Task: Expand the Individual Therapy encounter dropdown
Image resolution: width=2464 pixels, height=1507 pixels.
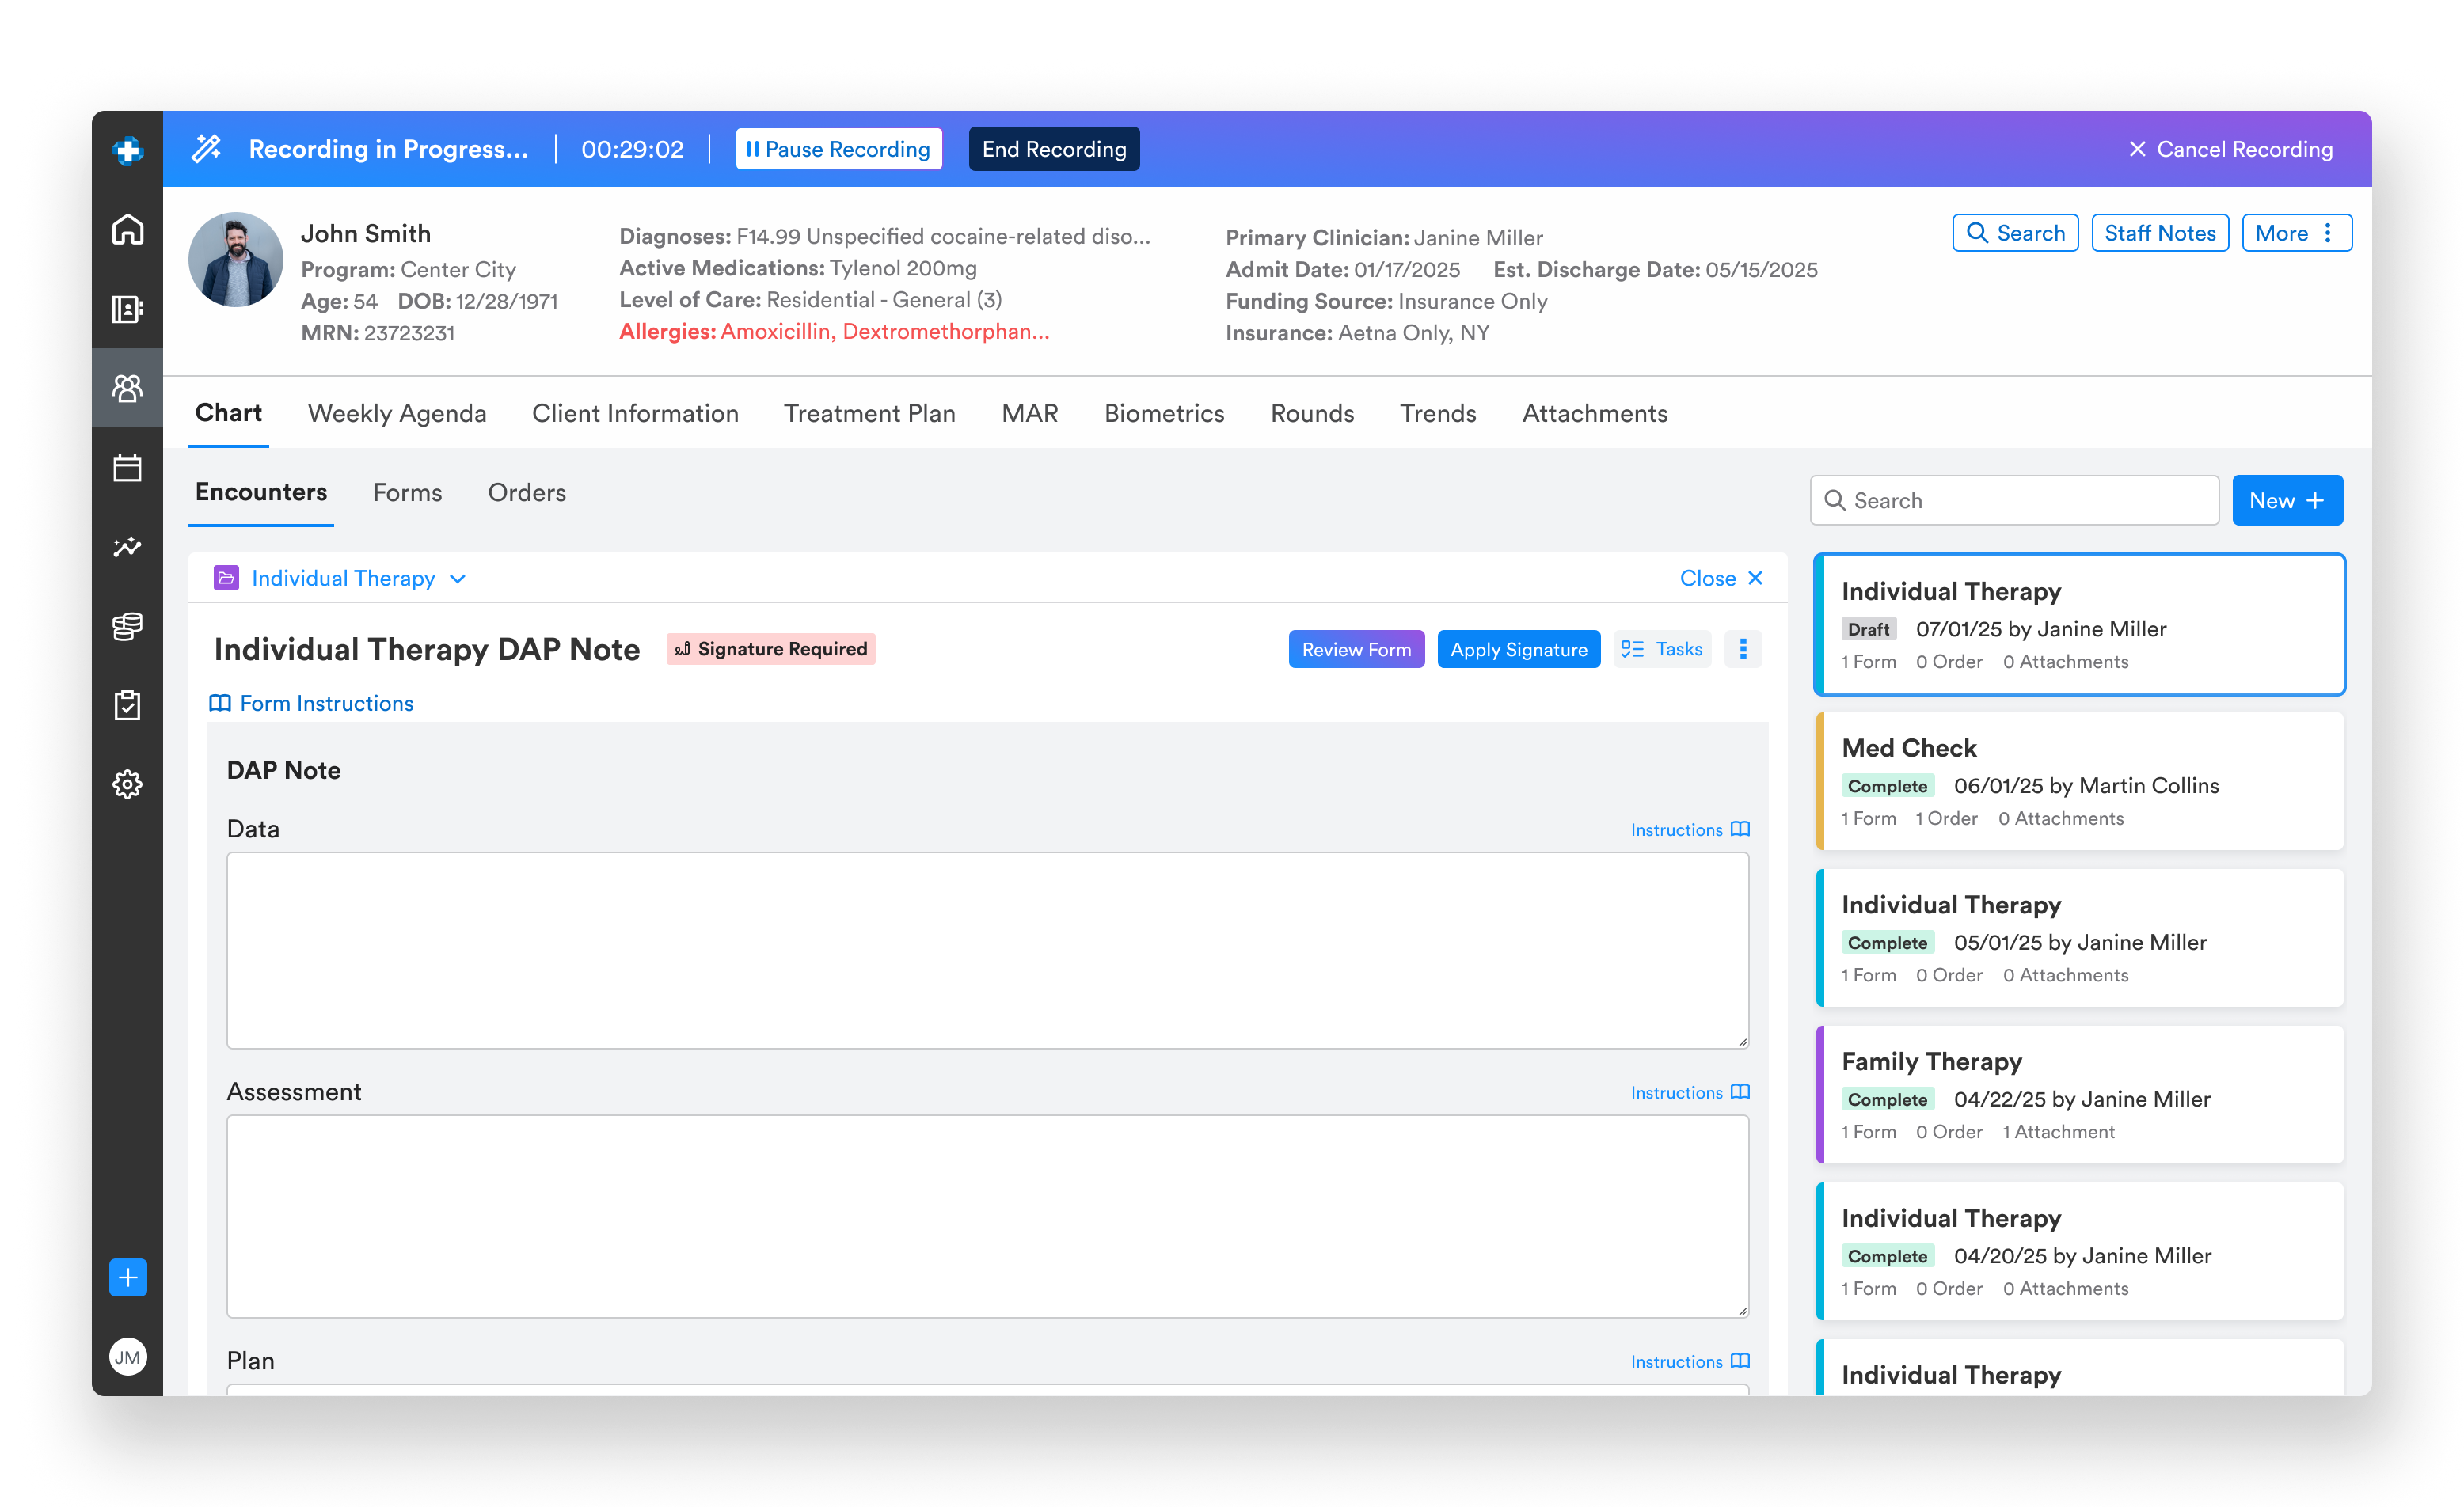Action: point(458,579)
